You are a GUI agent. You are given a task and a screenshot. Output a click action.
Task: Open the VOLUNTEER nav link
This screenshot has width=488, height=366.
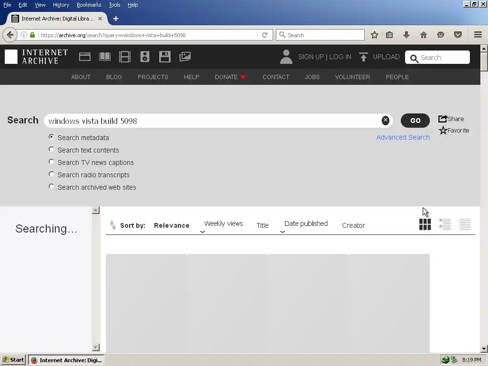[x=353, y=77]
